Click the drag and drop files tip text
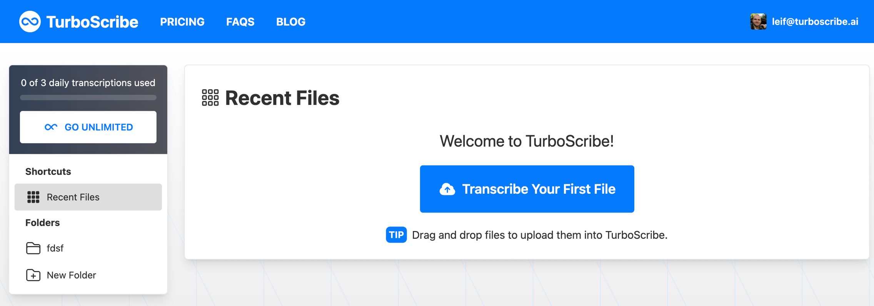The height and width of the screenshot is (306, 874). (540, 235)
